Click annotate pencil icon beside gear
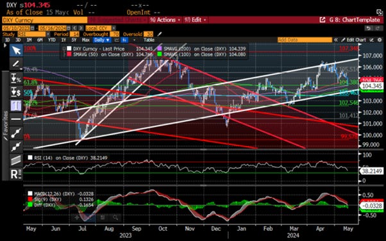This screenshot has height=241, width=386. click(x=372, y=40)
